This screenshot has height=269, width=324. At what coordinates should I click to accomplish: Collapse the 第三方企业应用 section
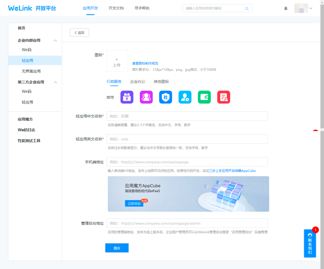click(x=55, y=82)
